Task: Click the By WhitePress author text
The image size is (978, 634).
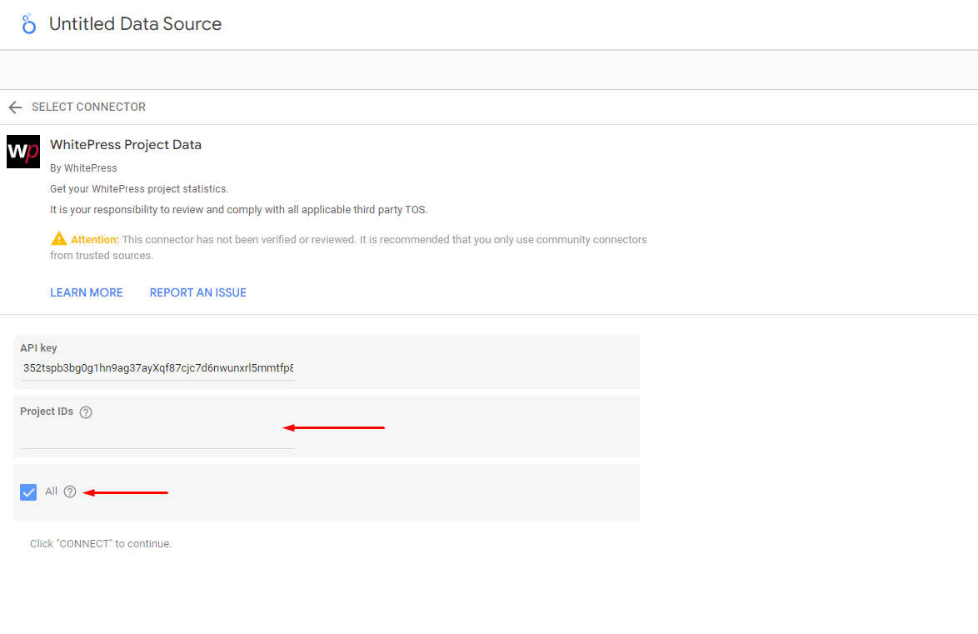Action: [83, 167]
